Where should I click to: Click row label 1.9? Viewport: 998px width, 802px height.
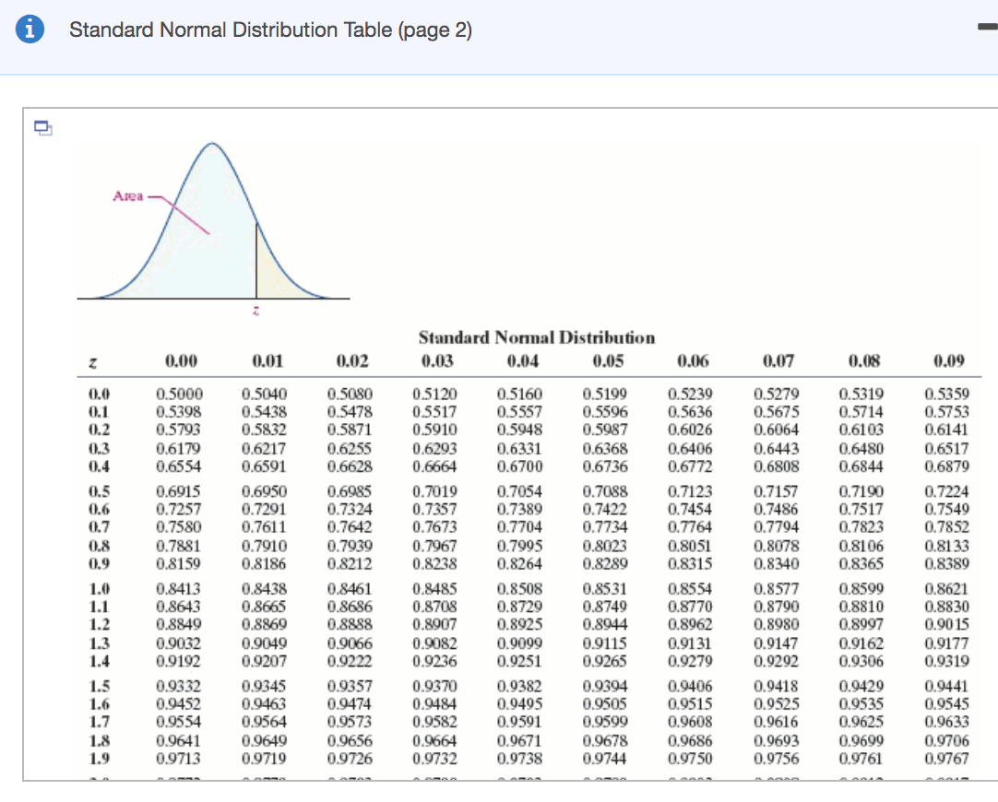[99, 759]
